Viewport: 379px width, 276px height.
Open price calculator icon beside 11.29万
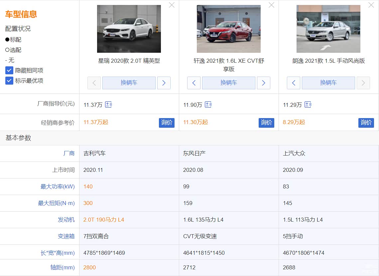point(308,105)
